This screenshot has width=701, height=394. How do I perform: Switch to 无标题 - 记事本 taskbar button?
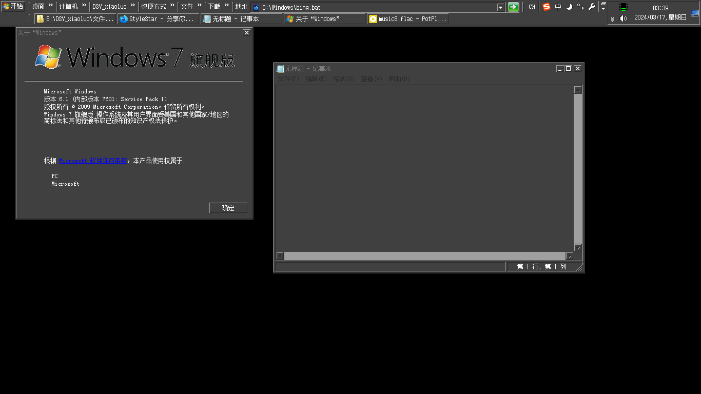pos(242,19)
